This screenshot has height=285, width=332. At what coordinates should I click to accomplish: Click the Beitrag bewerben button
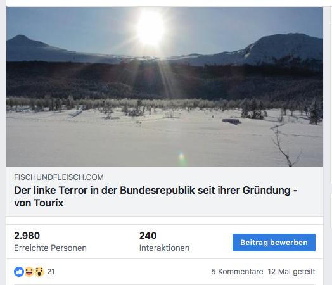pyautogui.click(x=274, y=243)
